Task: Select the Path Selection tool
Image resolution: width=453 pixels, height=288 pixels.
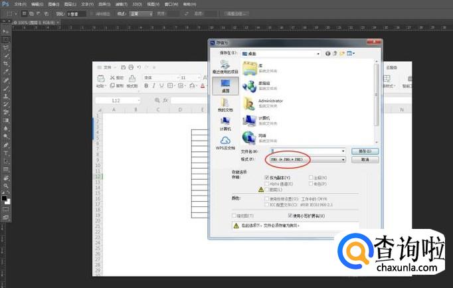Action: [6, 161]
